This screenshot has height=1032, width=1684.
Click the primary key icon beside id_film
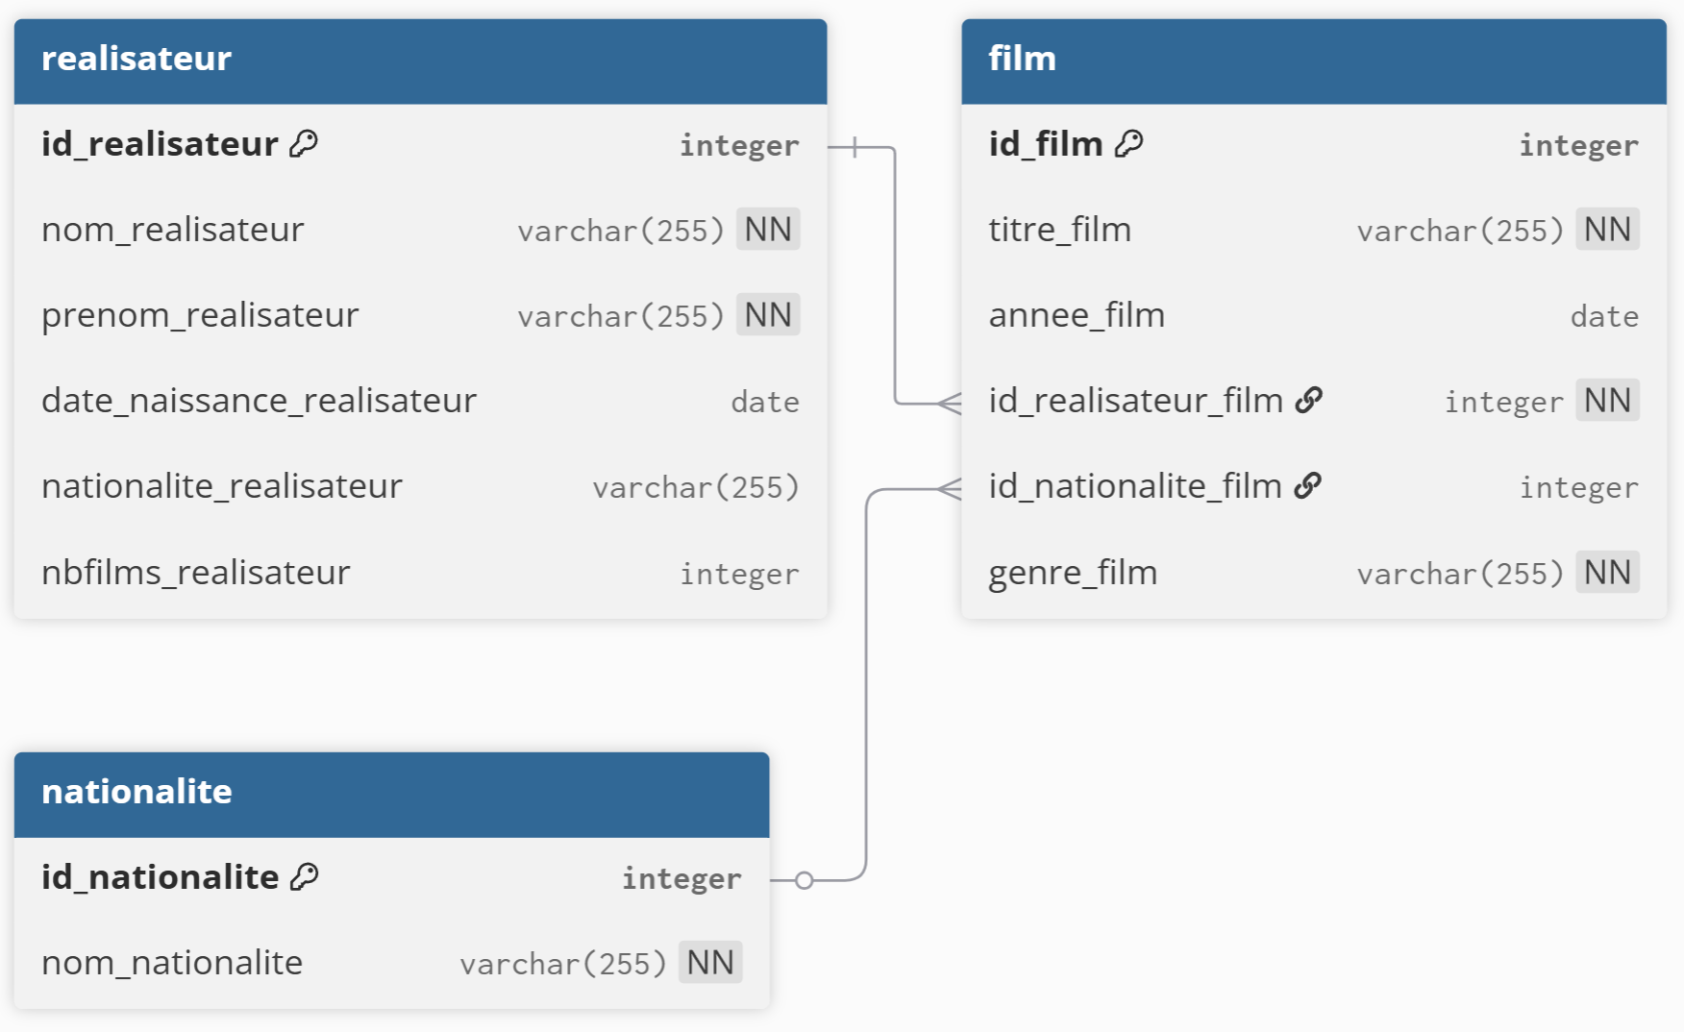(x=1129, y=144)
